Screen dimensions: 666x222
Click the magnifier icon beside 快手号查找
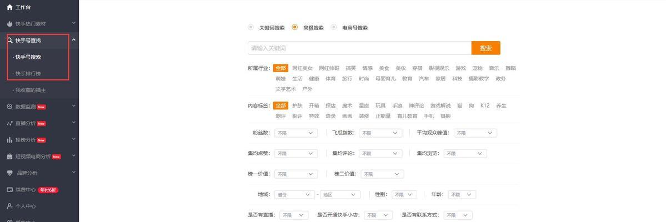pos(10,41)
